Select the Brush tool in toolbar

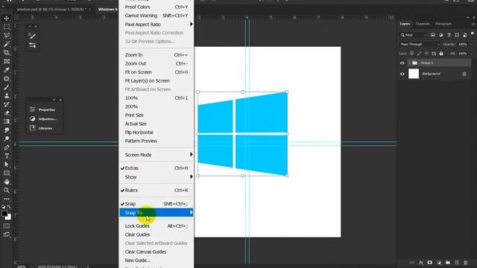coord(7,87)
